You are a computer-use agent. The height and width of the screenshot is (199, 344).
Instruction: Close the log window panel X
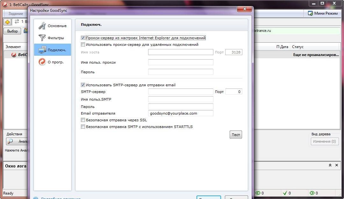337,165
